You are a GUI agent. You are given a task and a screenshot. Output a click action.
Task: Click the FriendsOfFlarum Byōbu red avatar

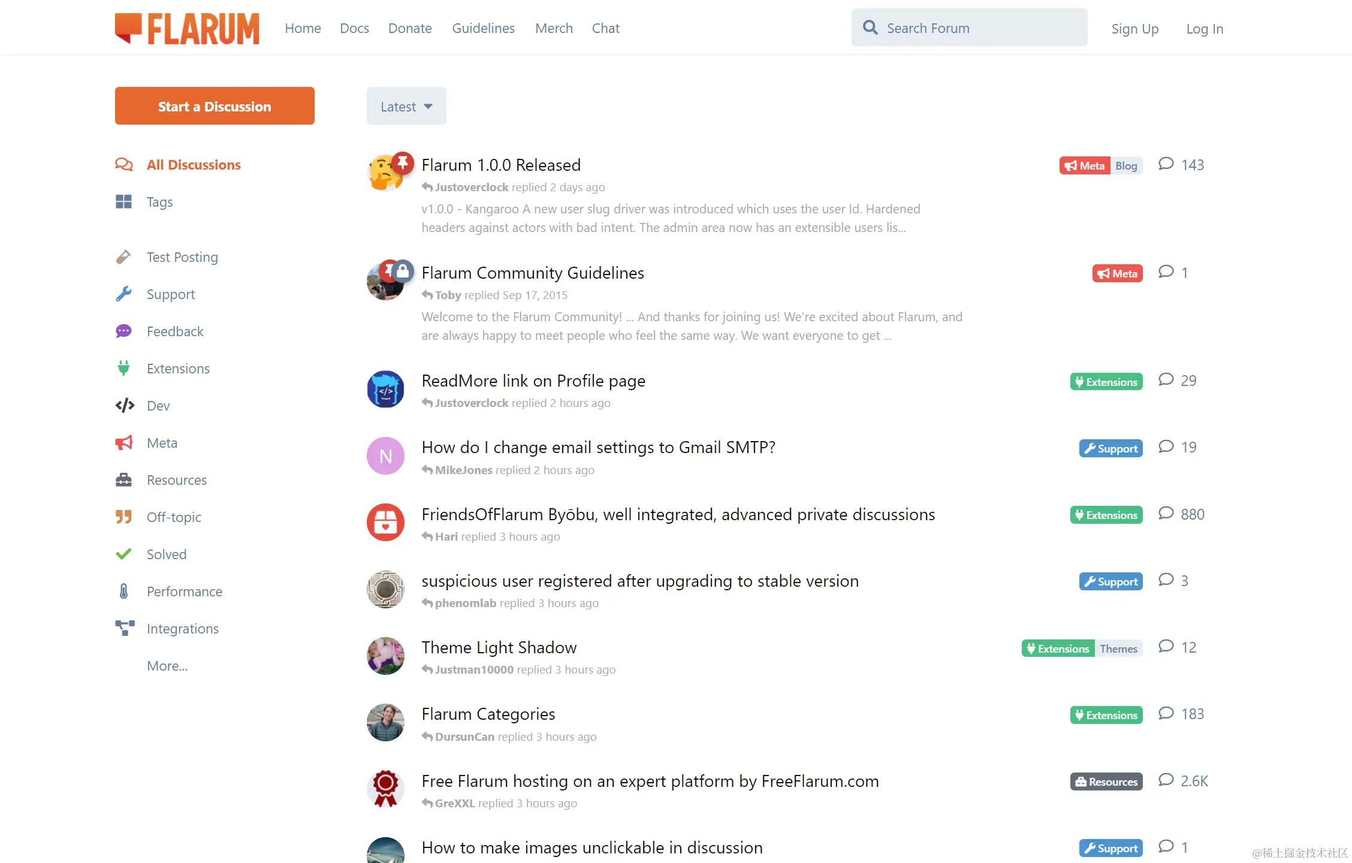pos(385,523)
